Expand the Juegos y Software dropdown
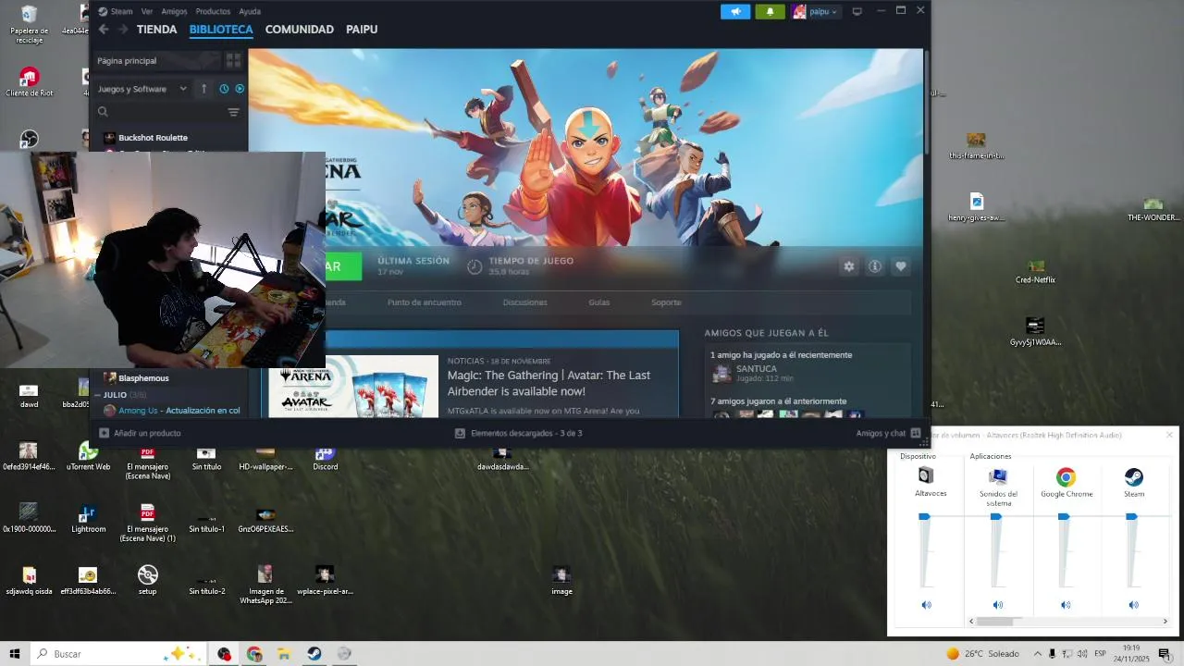Screen dimensions: 1184x666 [142, 89]
